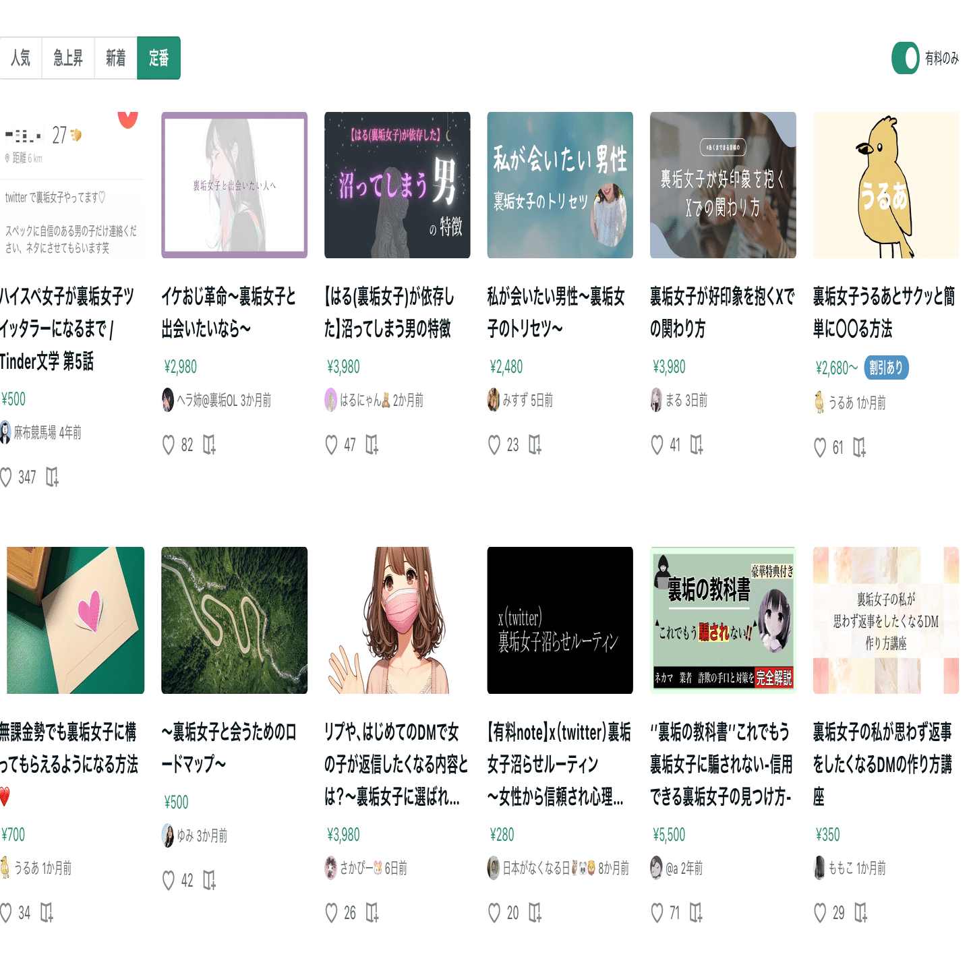Click heart icon on 沼ってしまう男の特徴 article
Viewport: 971px width, 971px height.
pos(331,445)
